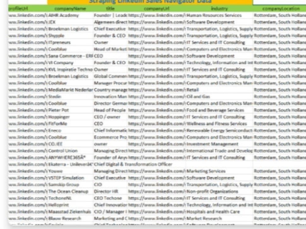Viewport: 306px width, 229px height.
Task: Select the companyName column header
Action: [x=70, y=9]
